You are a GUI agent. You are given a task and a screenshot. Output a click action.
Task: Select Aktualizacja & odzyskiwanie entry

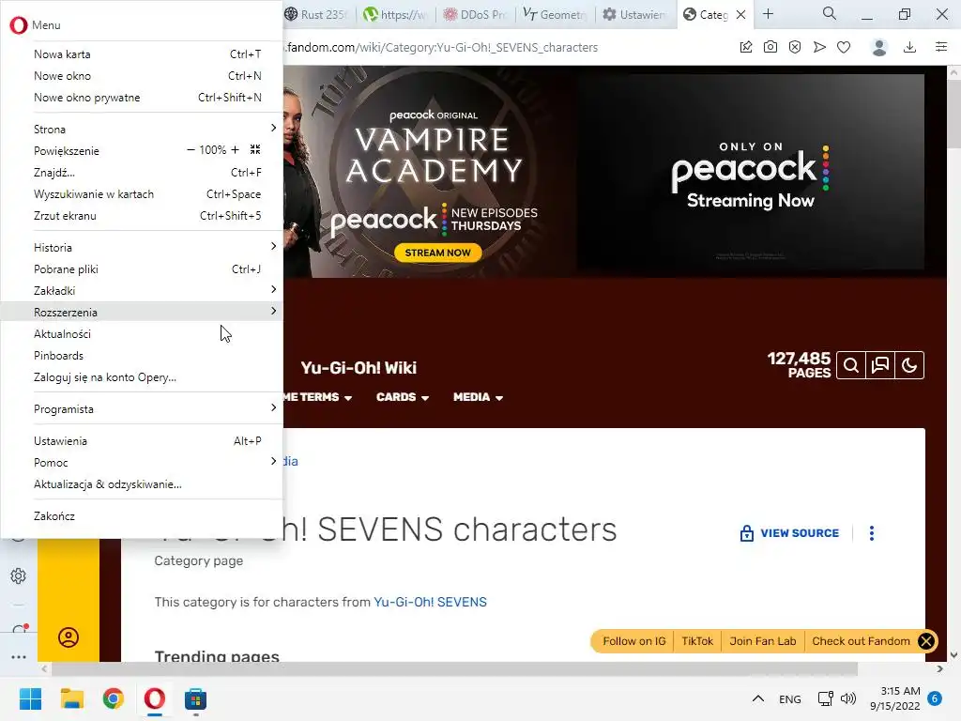[x=142, y=484]
